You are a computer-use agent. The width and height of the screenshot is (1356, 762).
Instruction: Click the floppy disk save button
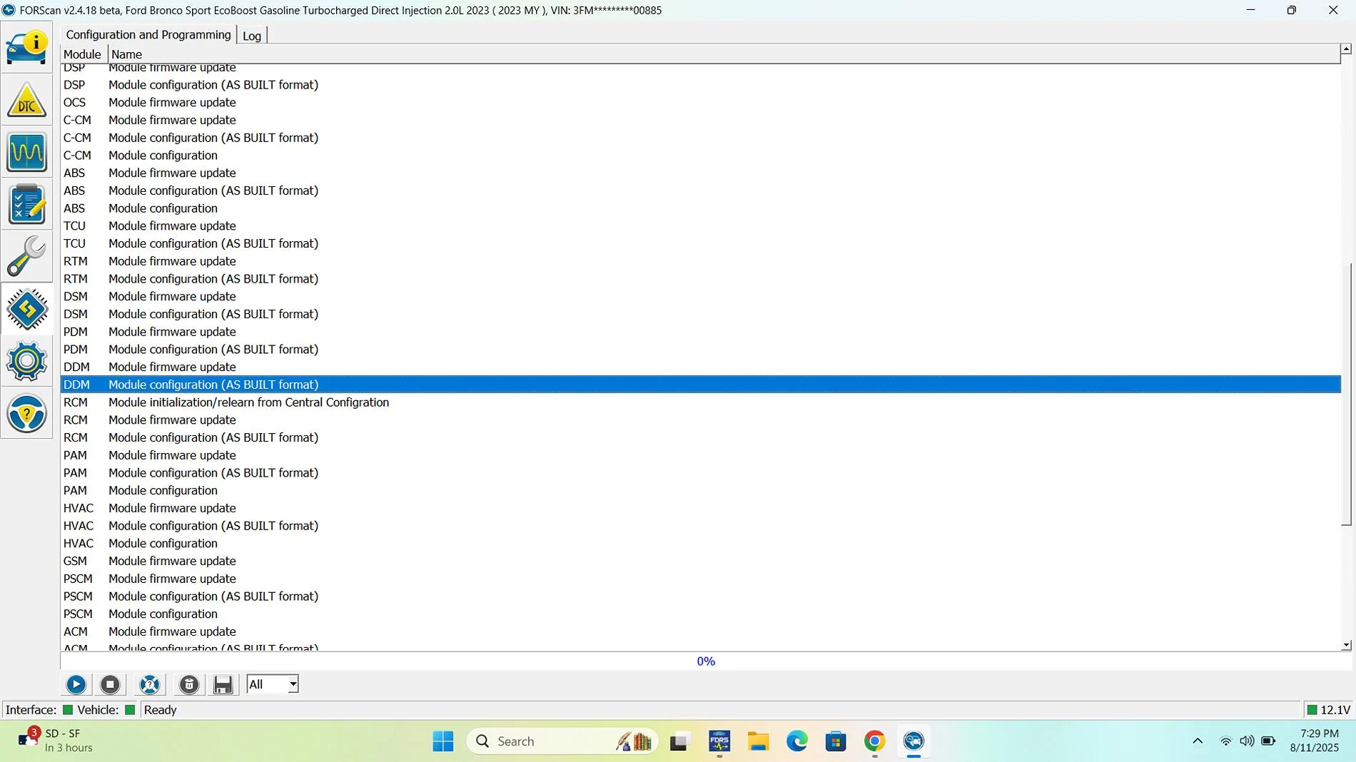pyautogui.click(x=223, y=685)
